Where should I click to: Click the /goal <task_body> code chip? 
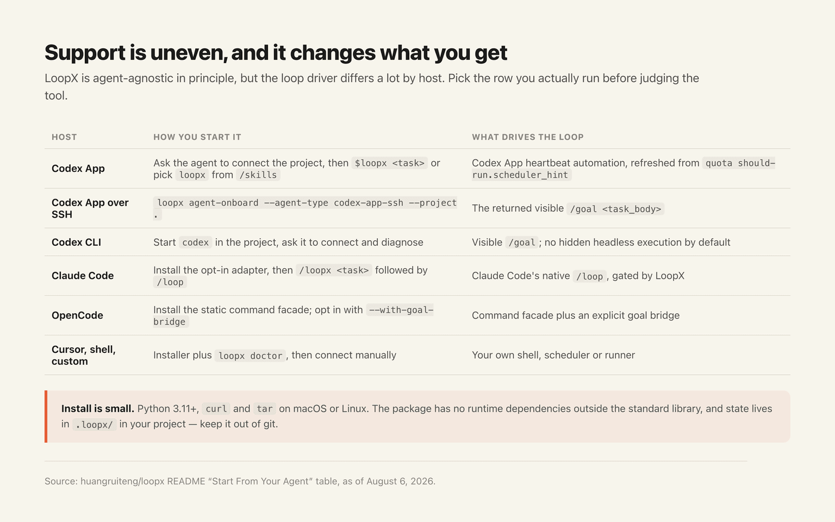(x=615, y=209)
